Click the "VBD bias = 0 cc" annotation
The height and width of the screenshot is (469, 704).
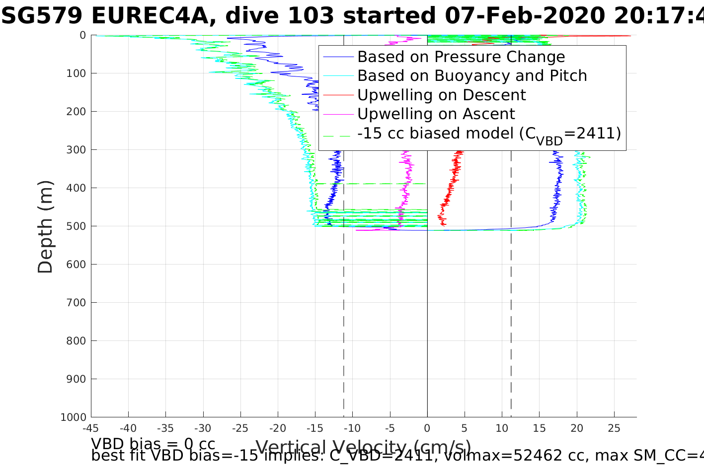click(153, 444)
